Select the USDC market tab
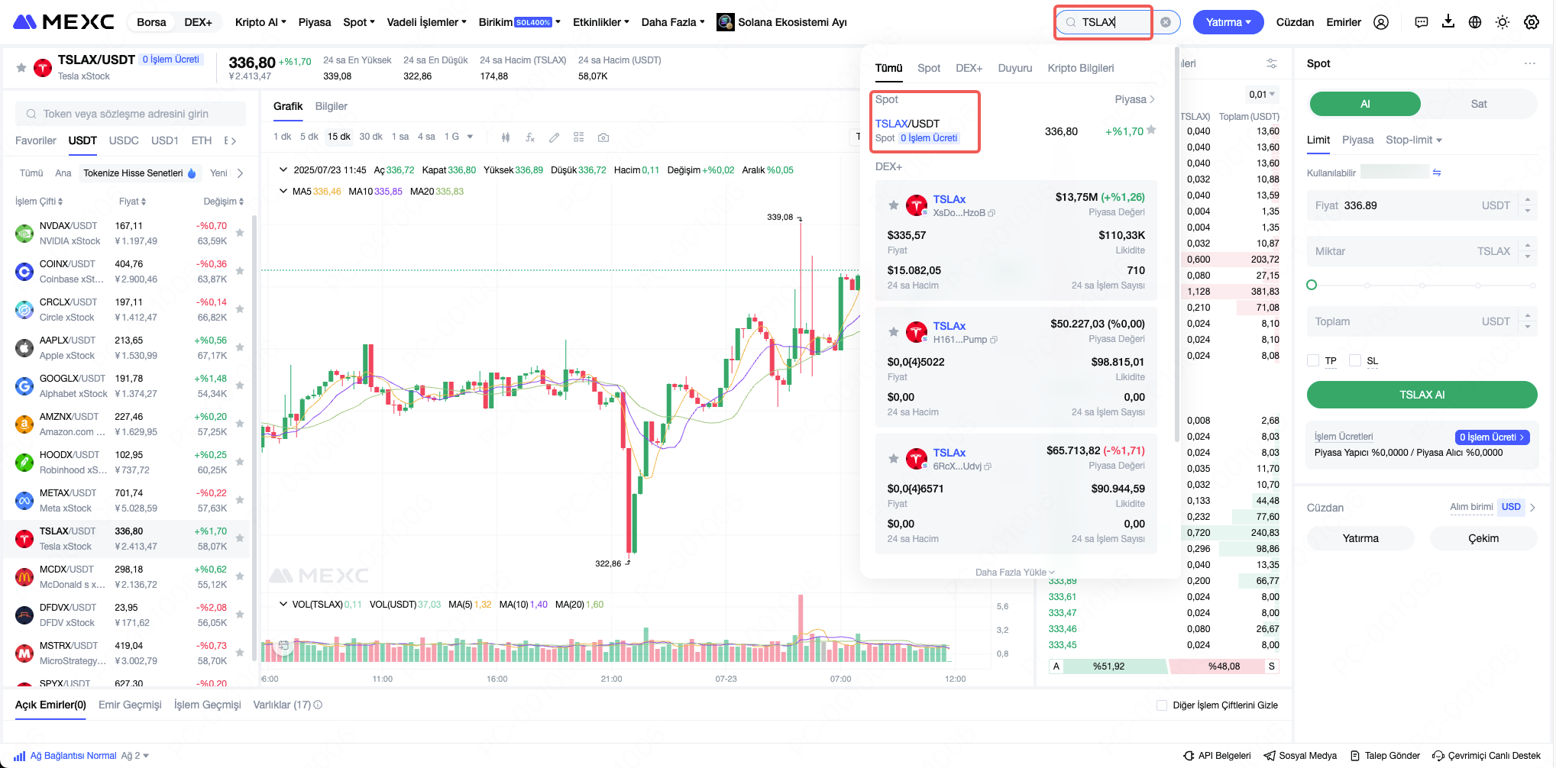 124,140
